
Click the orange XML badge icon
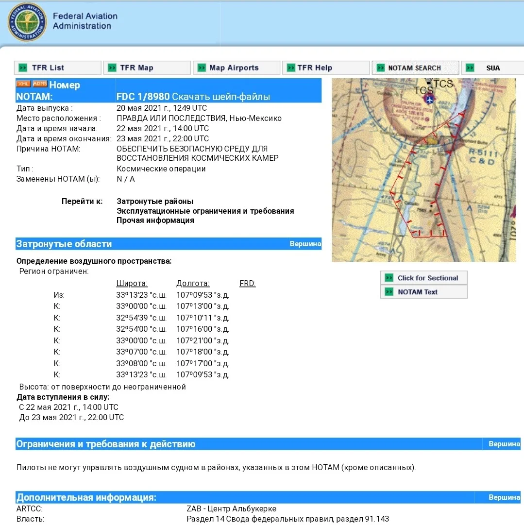click(23, 84)
